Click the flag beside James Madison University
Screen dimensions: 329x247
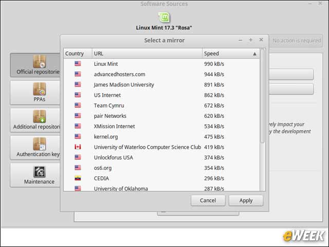click(x=78, y=84)
